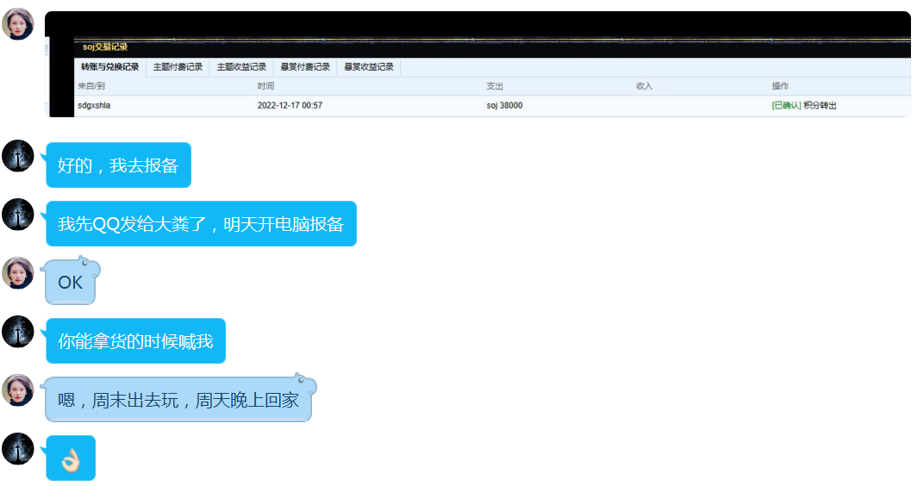Click the avatar beside the transaction screenshot
Screen dimensions: 917x486
(x=18, y=24)
